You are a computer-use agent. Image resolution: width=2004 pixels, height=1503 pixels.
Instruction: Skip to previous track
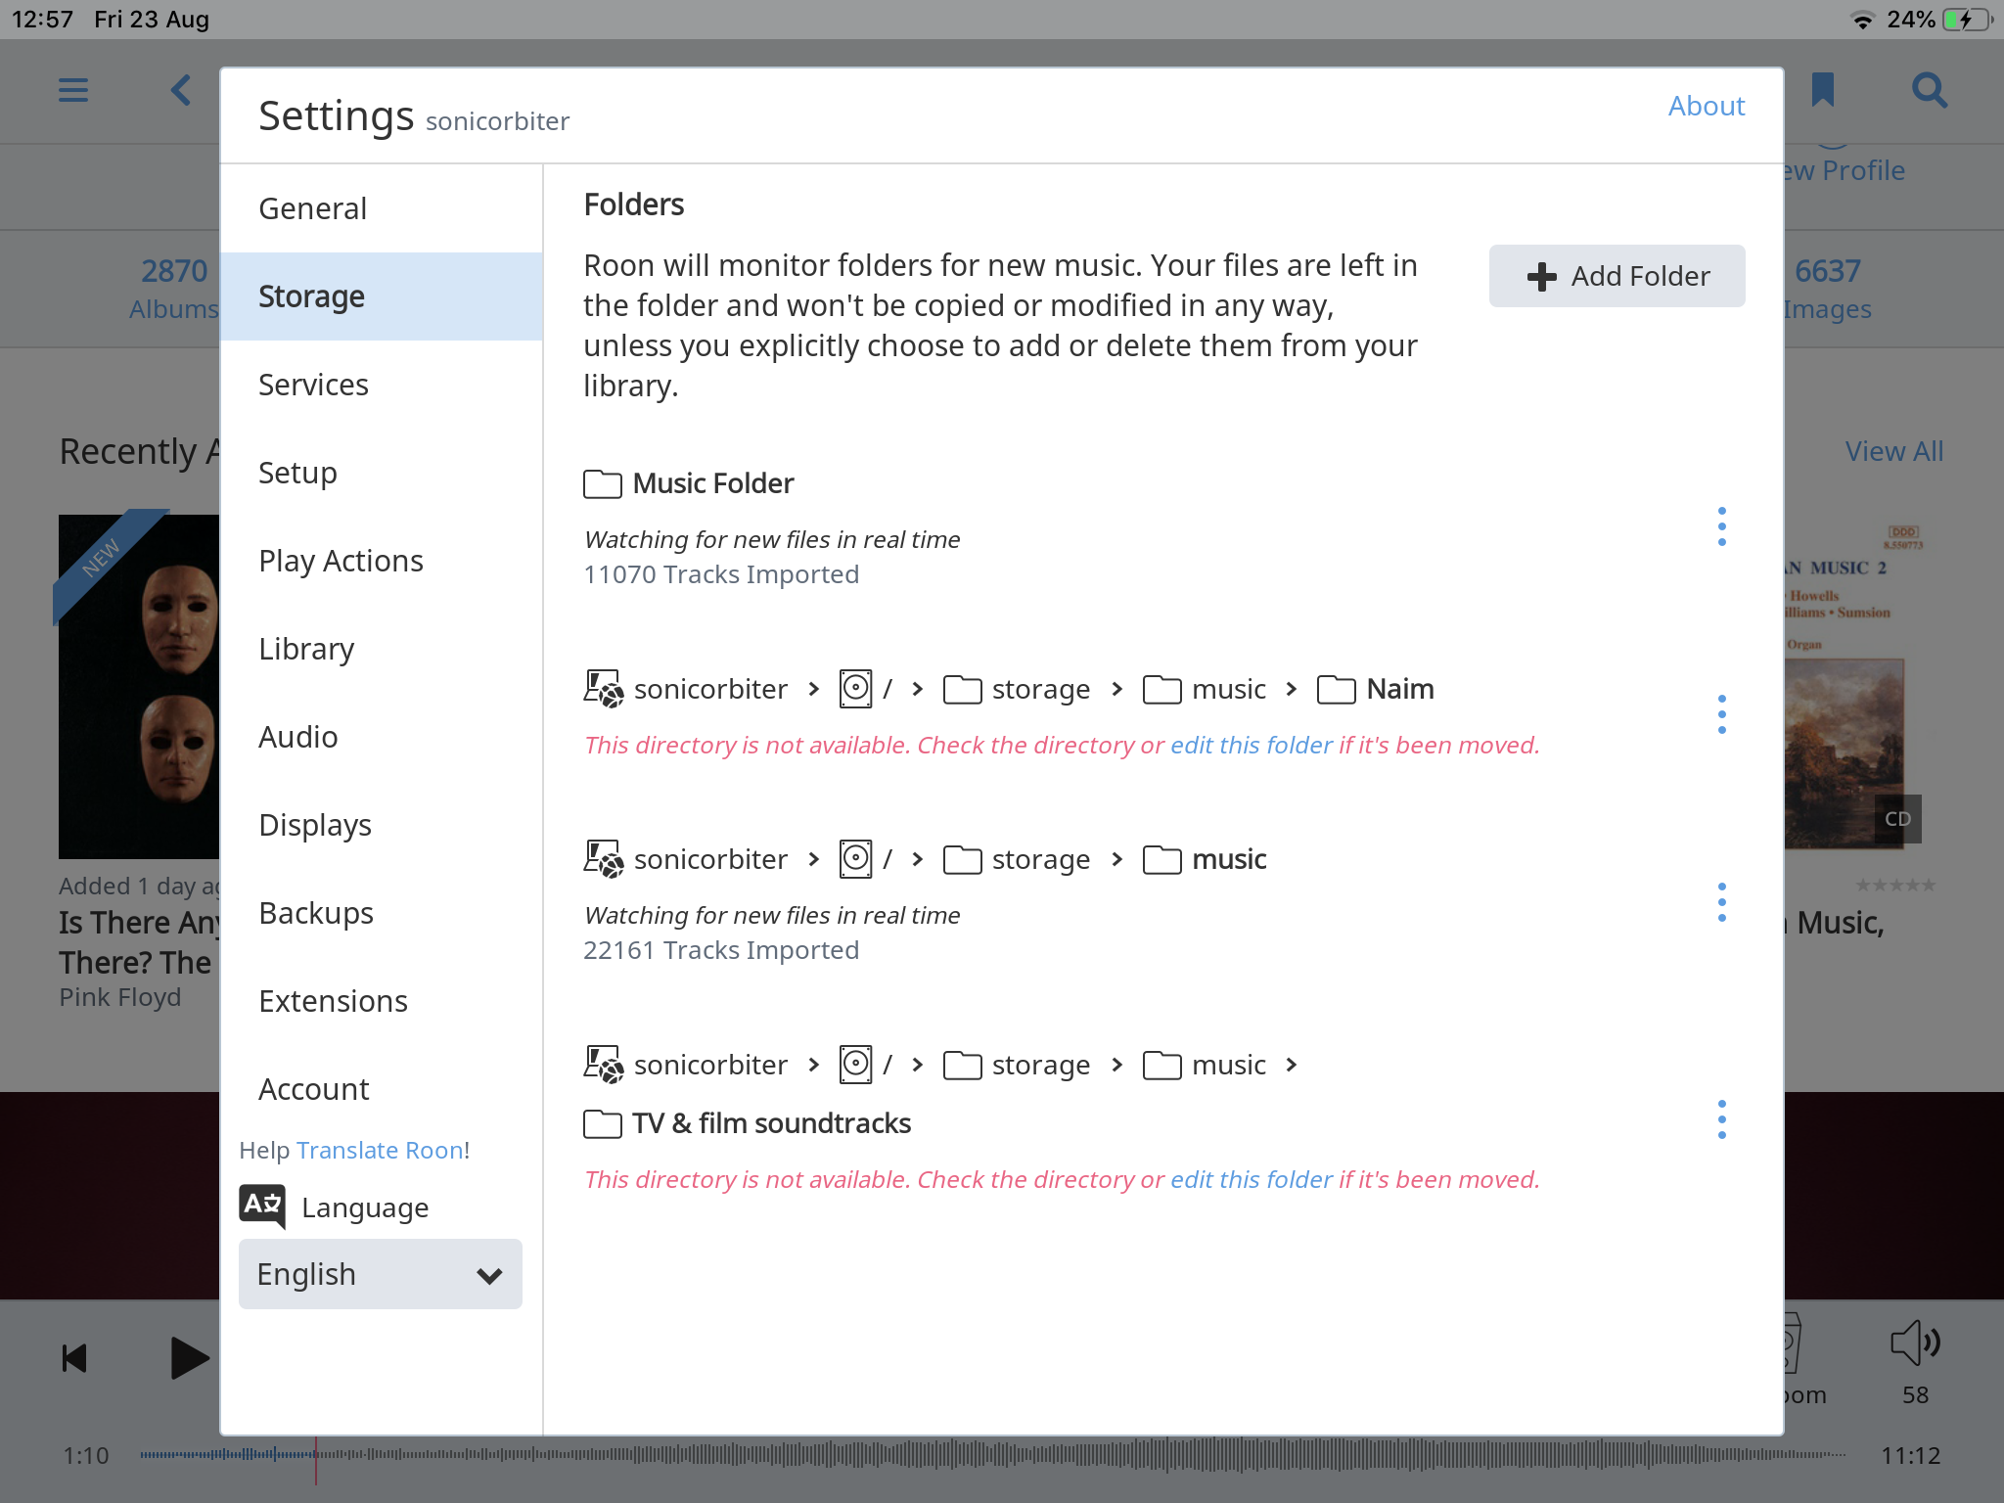[74, 1358]
